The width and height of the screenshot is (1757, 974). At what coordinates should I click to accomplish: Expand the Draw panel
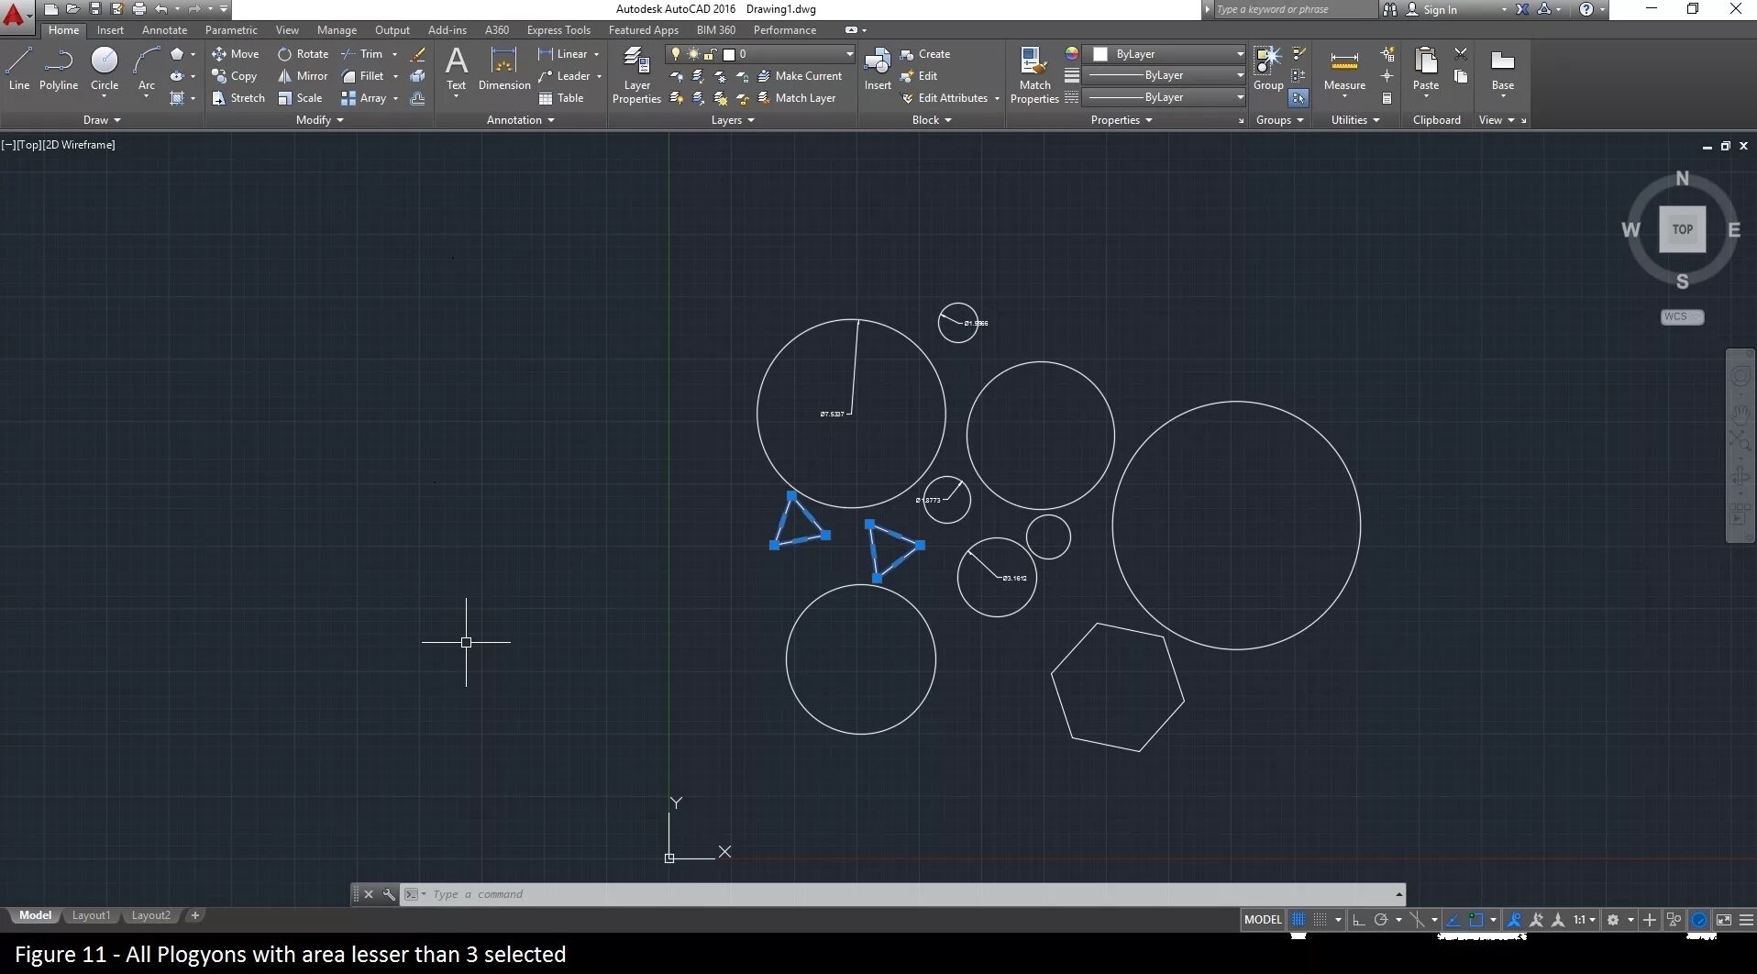tap(102, 120)
